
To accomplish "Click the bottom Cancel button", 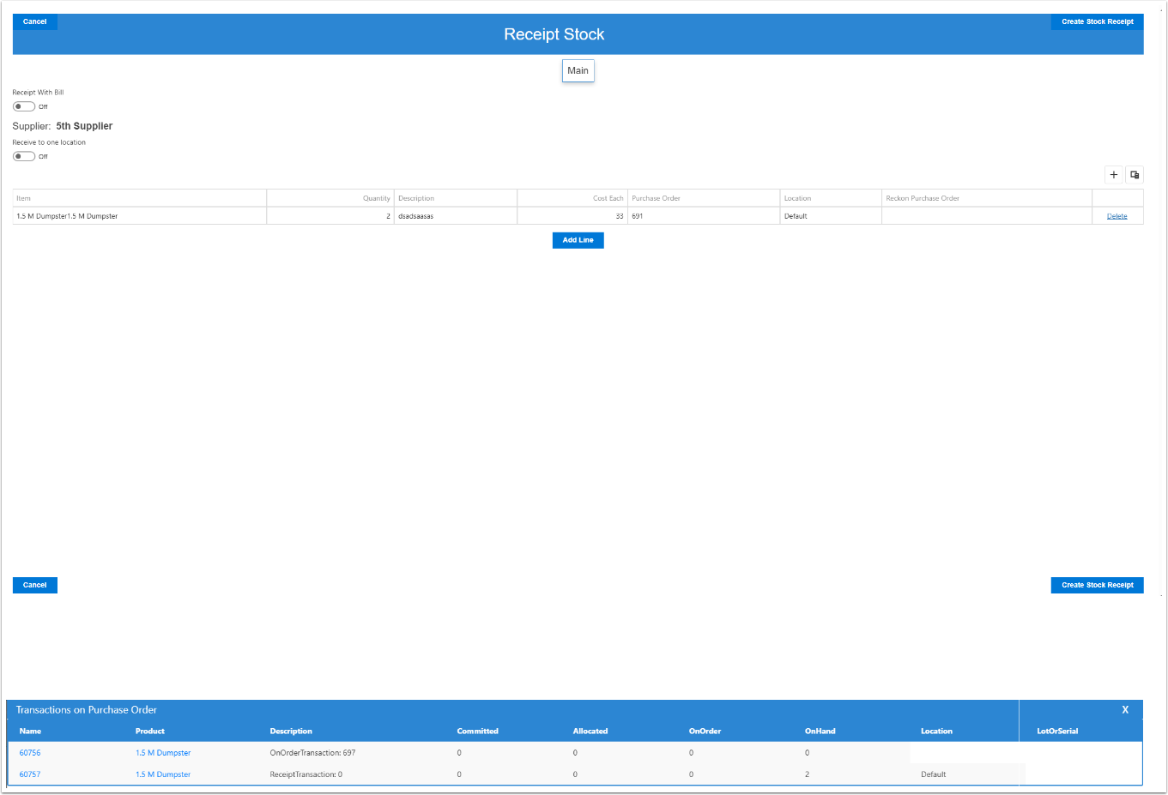I will point(35,586).
